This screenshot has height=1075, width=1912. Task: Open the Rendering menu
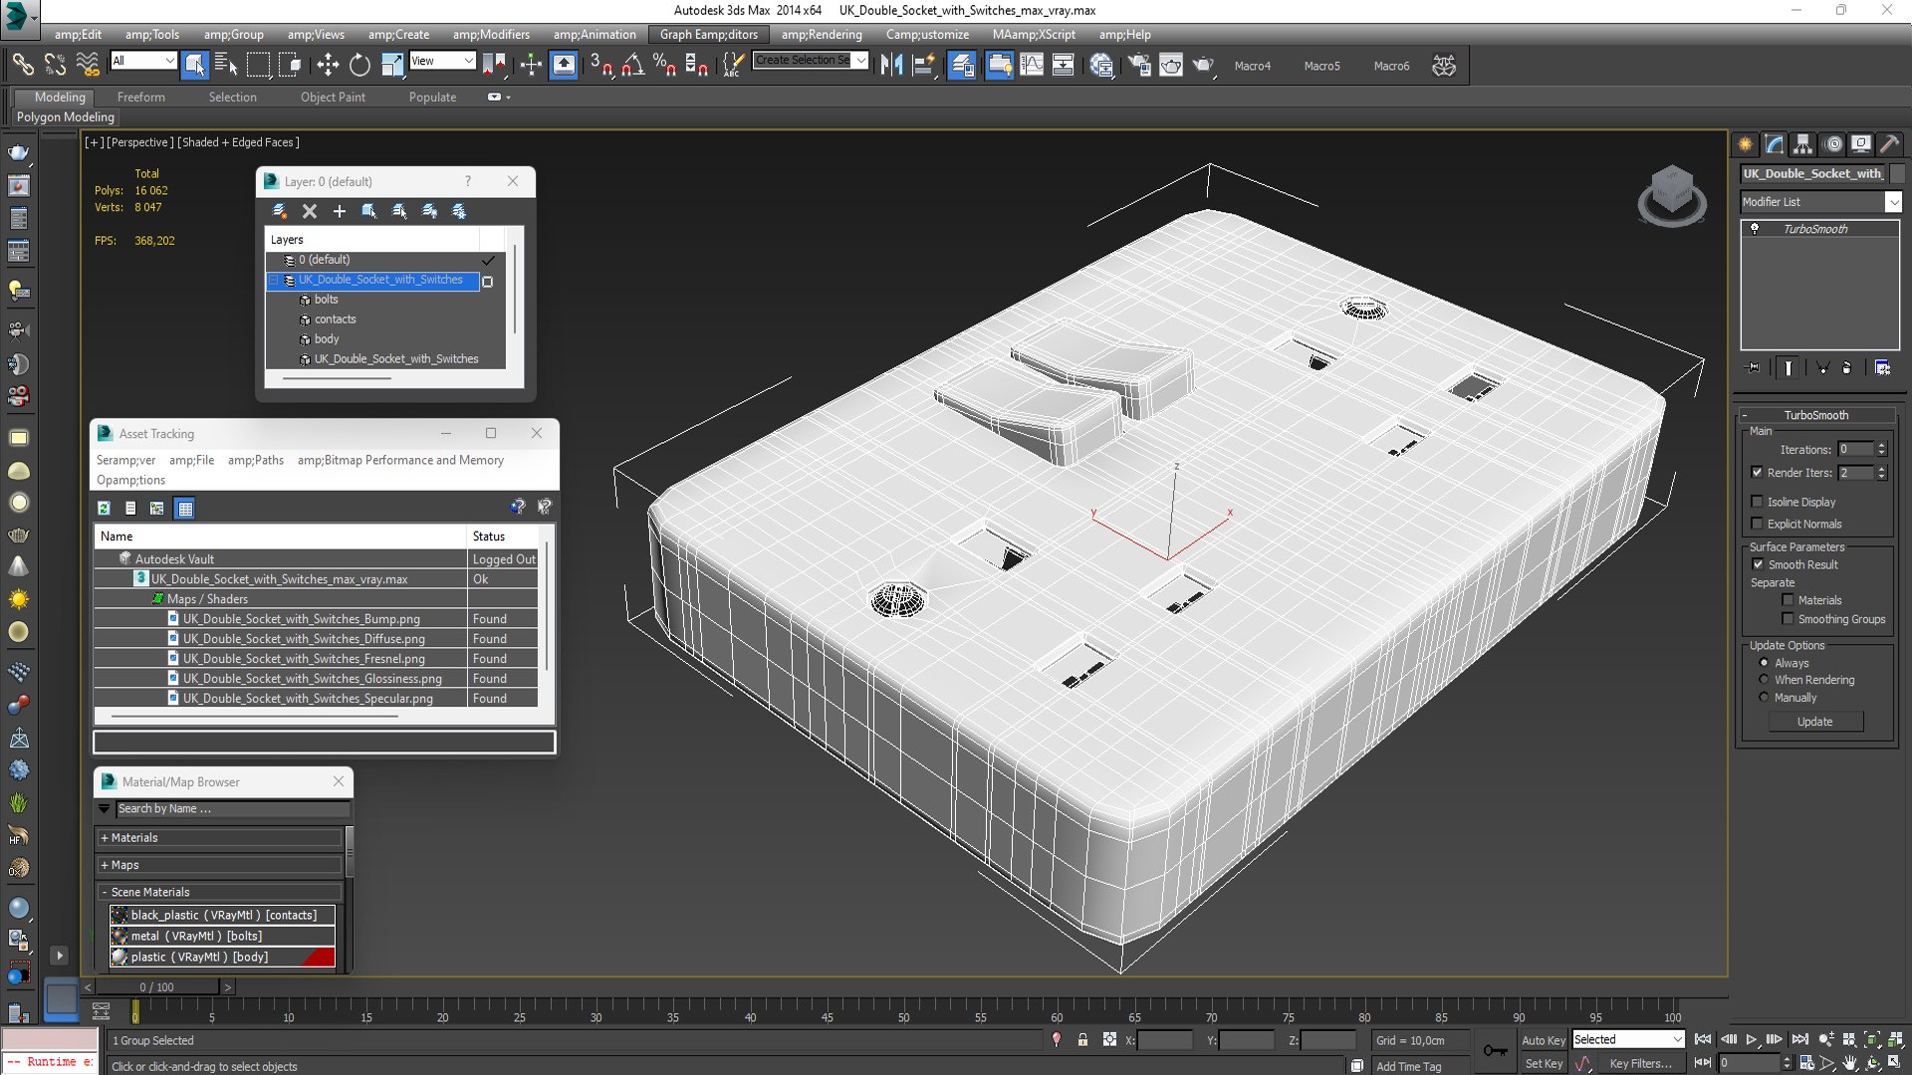coord(822,34)
